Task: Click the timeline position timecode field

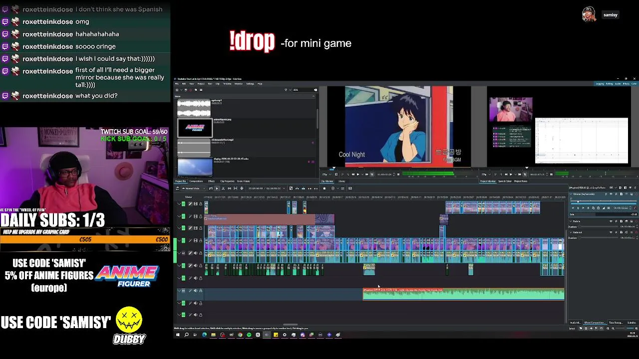Action: [256, 188]
